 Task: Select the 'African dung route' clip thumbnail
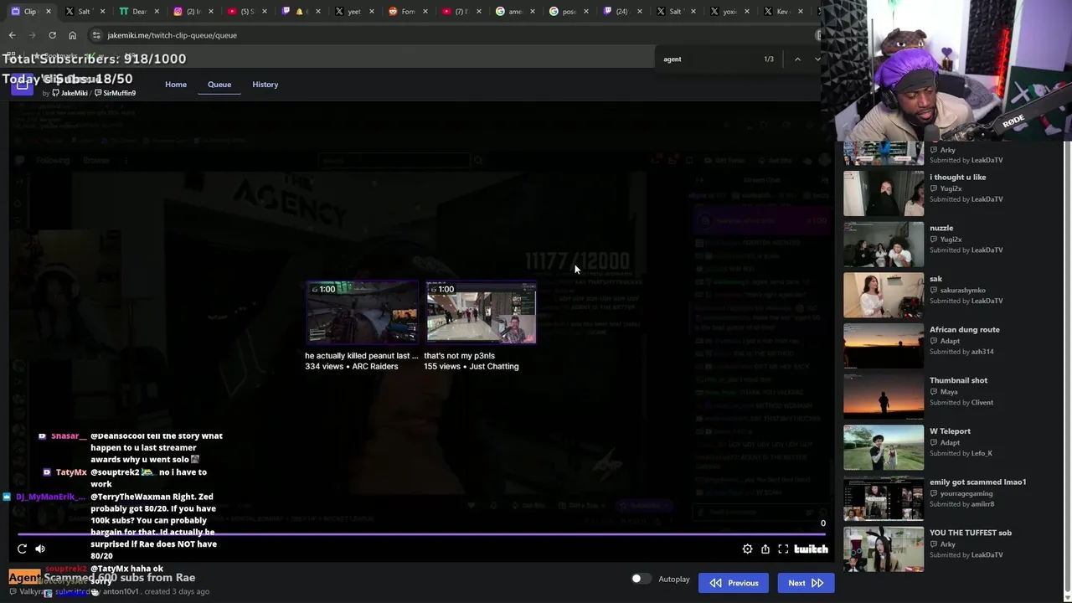coord(884,345)
